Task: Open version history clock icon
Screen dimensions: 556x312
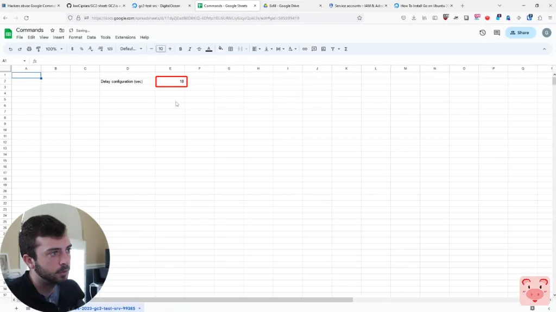Action: point(483,33)
